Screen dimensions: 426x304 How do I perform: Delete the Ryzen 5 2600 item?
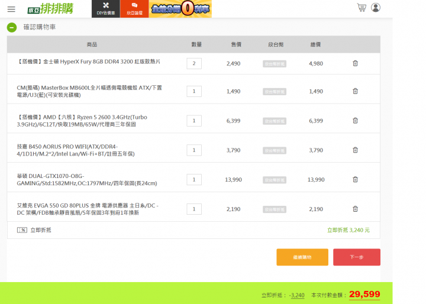(355, 120)
